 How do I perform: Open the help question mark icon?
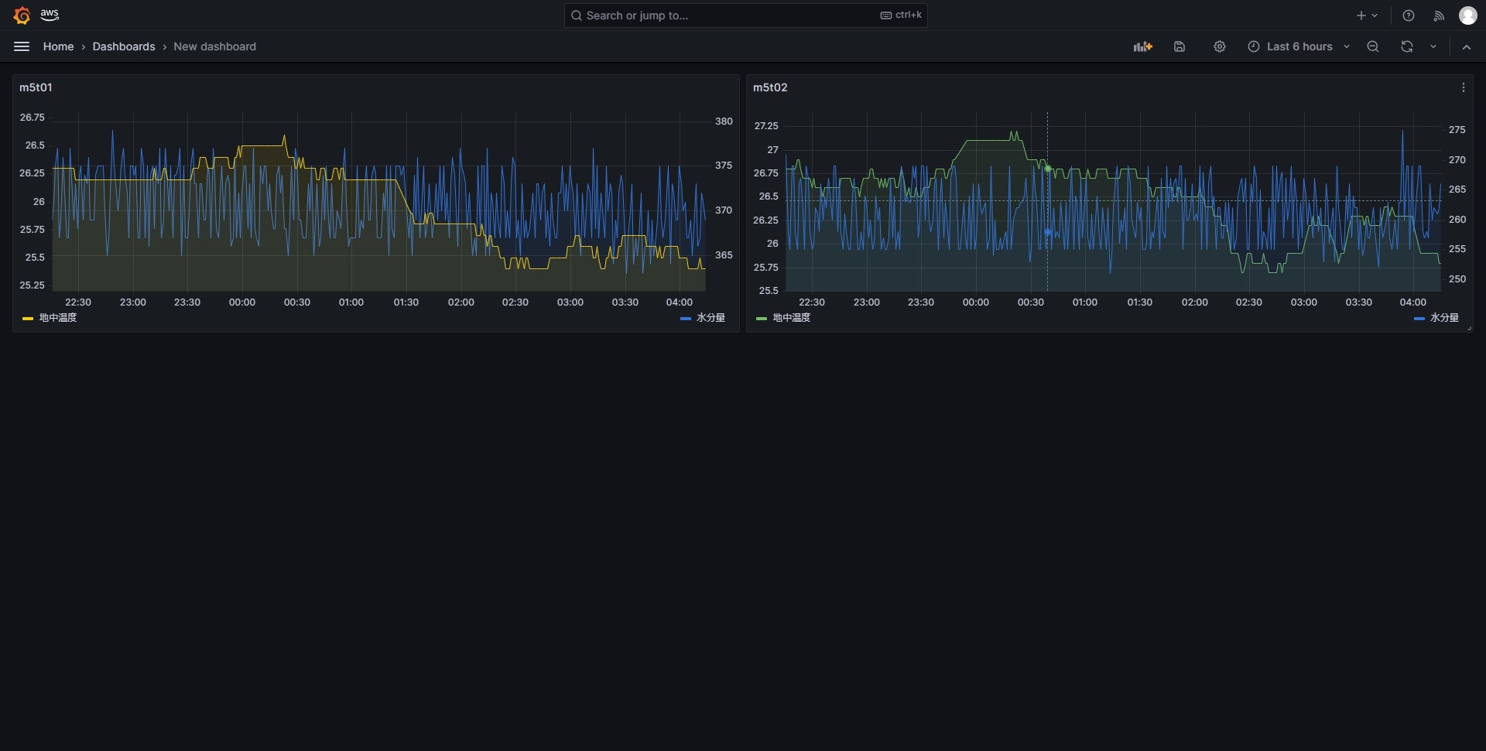coord(1408,15)
